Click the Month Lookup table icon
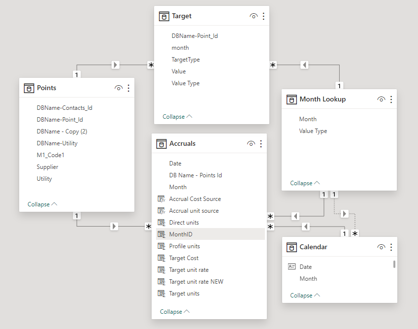The width and height of the screenshot is (418, 329). coord(291,99)
